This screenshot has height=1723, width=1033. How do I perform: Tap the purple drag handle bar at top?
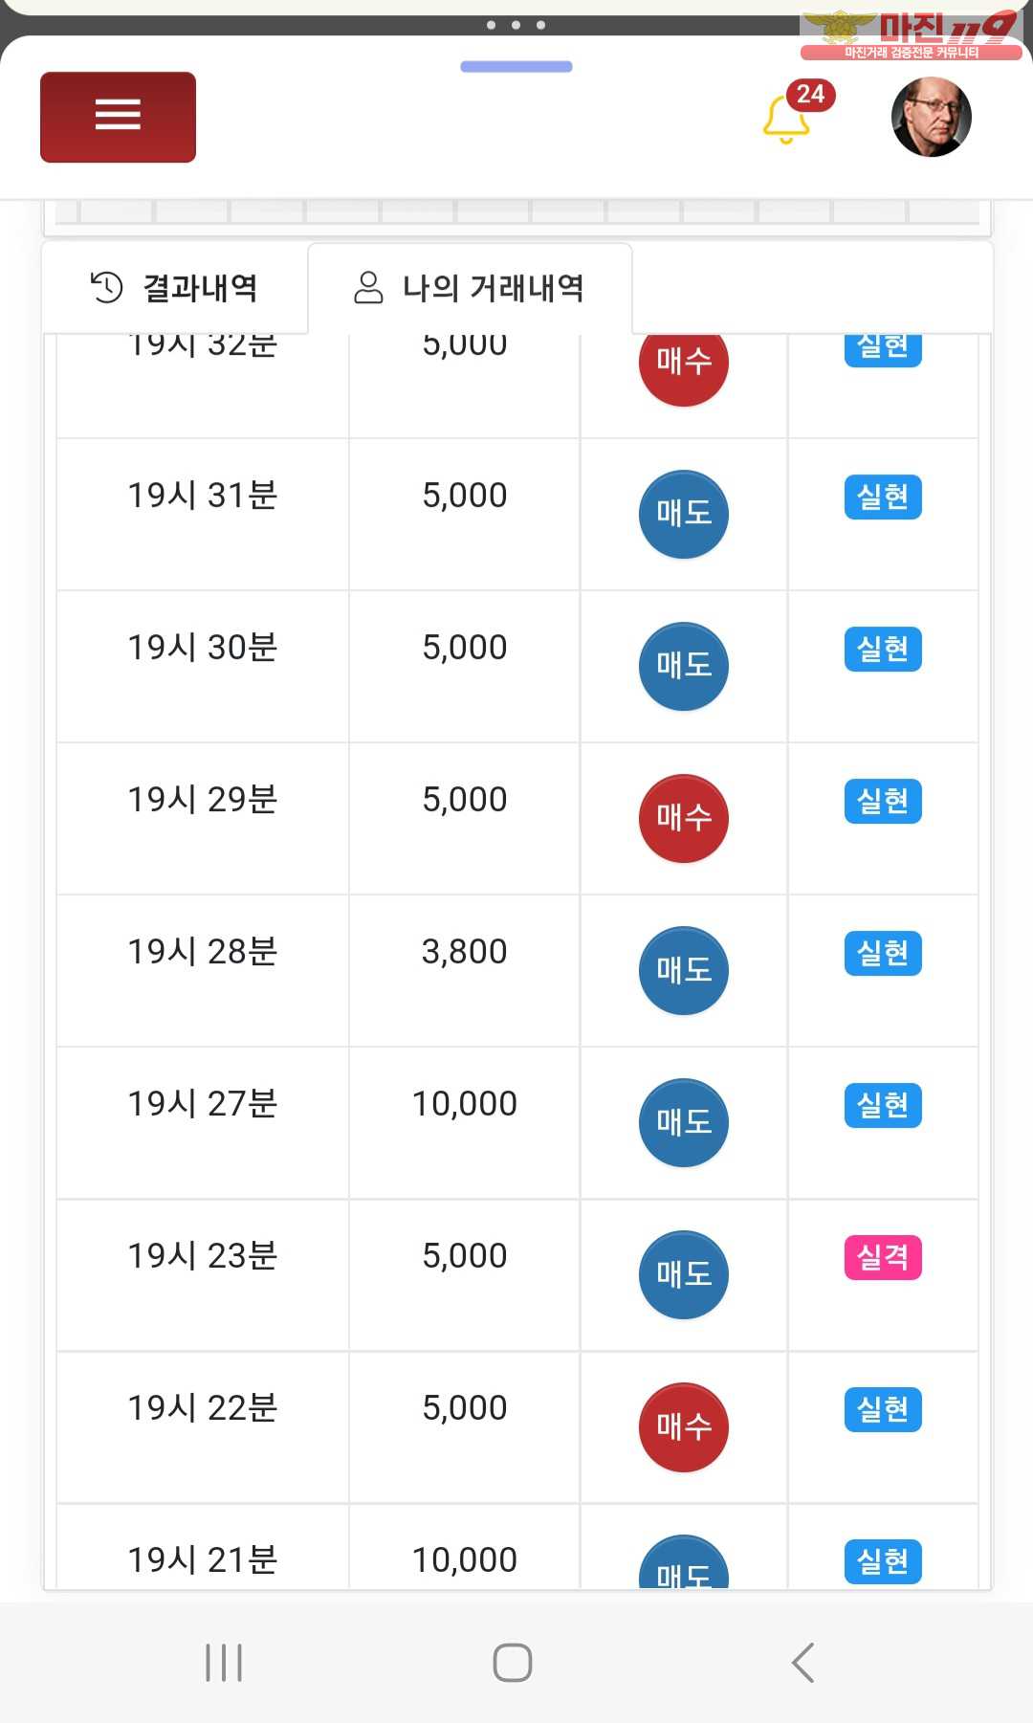point(516,67)
